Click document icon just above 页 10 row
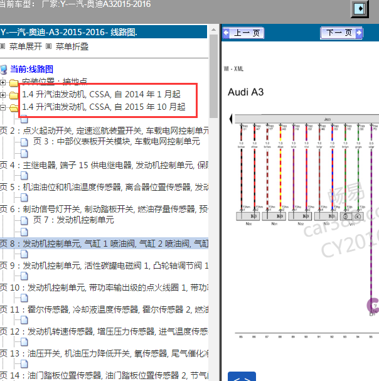379x381 pixels. pos(24,276)
